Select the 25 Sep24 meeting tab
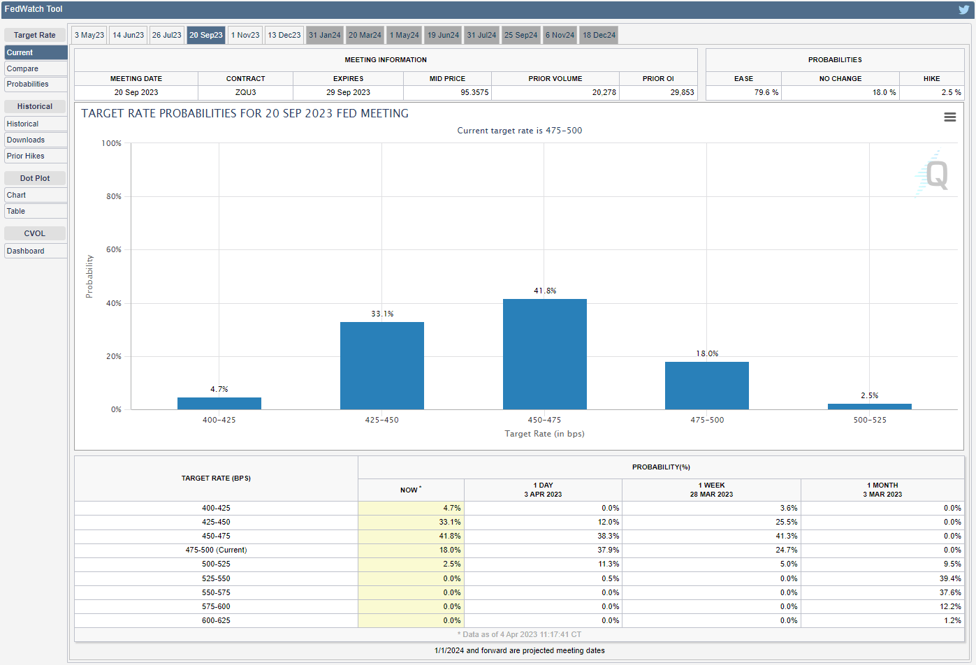The width and height of the screenshot is (976, 665). (521, 35)
